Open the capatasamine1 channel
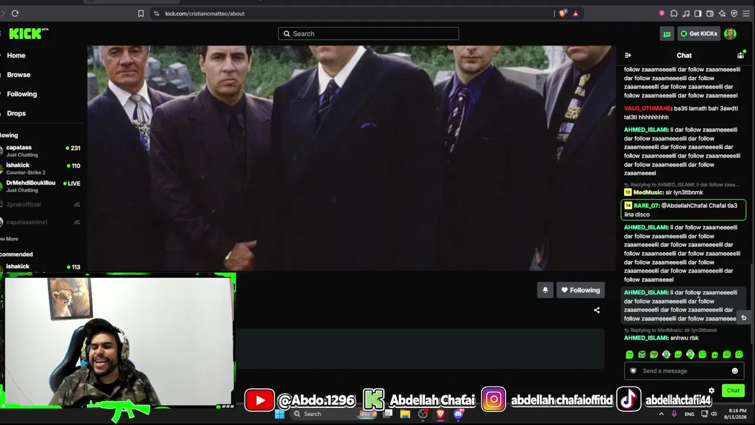 pos(40,222)
